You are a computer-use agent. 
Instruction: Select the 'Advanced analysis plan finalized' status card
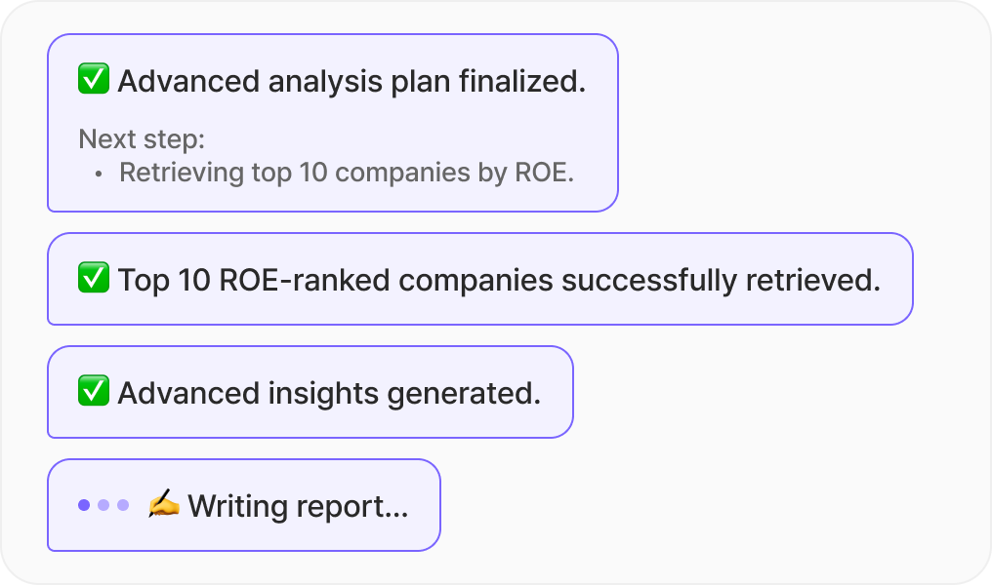(332, 122)
